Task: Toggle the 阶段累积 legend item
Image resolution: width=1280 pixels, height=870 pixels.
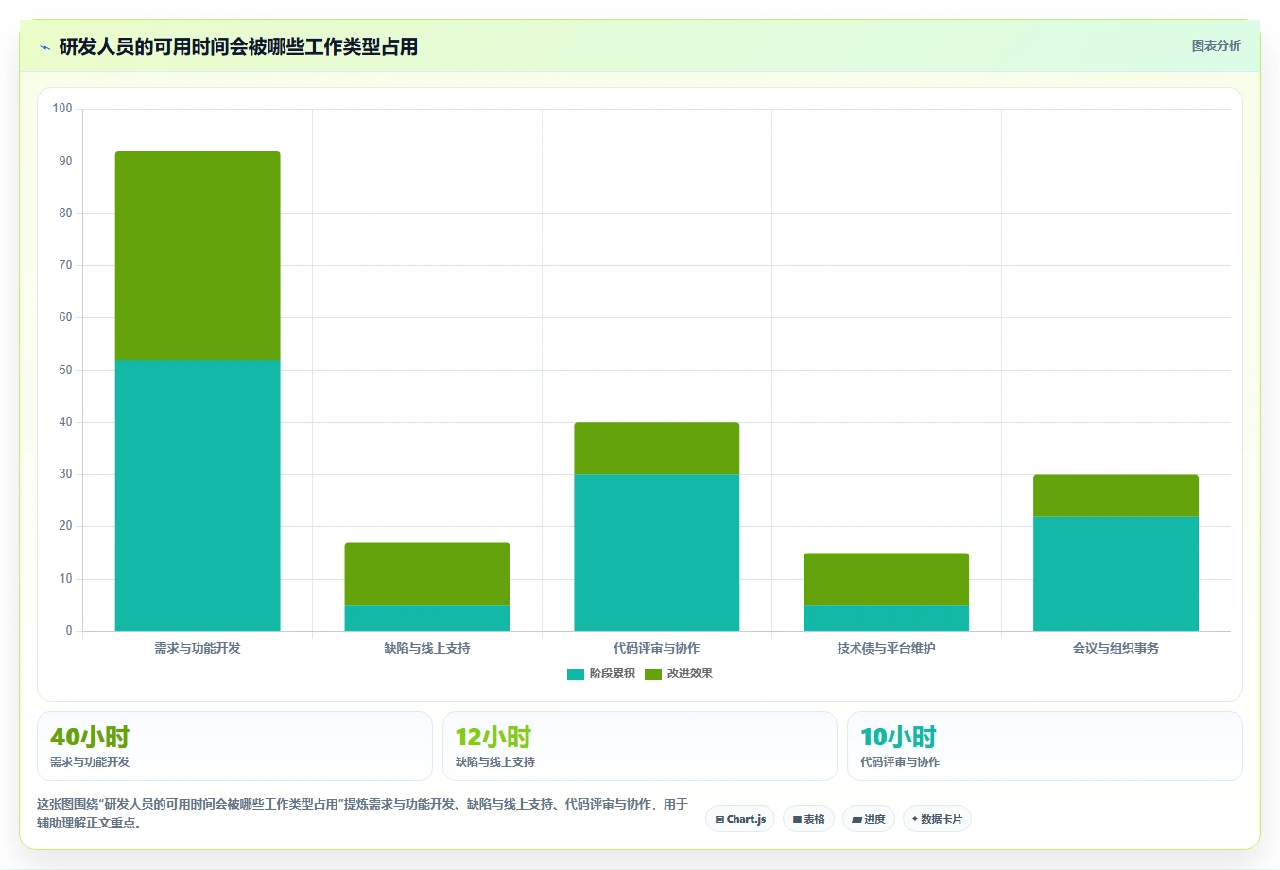Action: (x=601, y=674)
